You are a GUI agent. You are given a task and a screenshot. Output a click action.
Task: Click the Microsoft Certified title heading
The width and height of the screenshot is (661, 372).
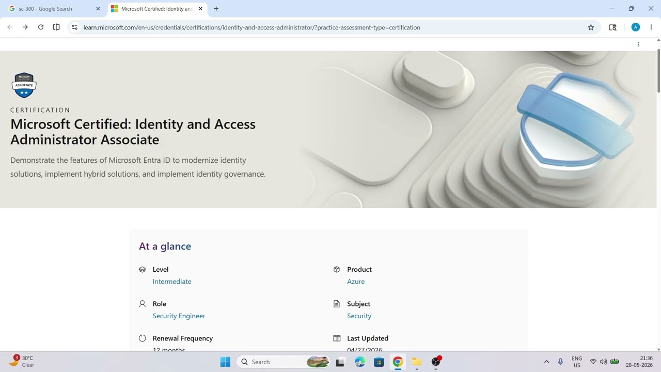point(133,132)
